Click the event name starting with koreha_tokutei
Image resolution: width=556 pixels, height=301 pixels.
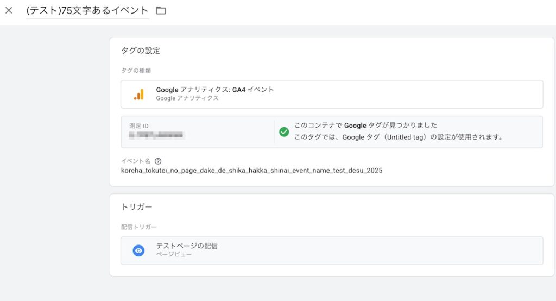251,171
